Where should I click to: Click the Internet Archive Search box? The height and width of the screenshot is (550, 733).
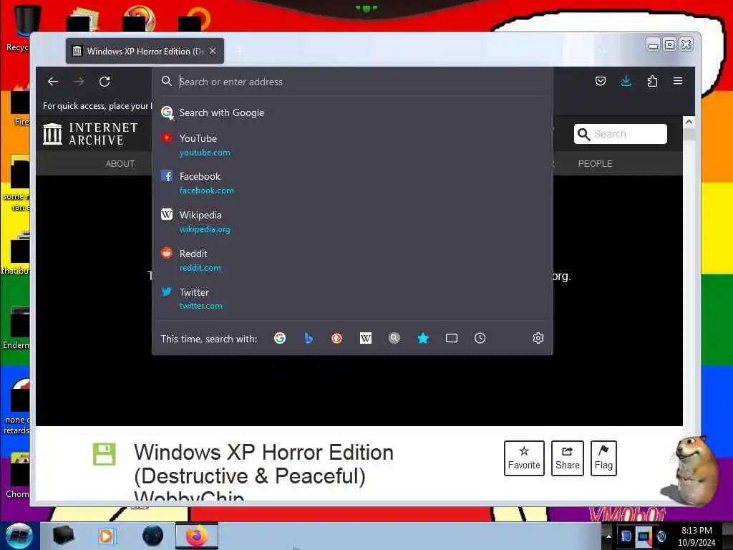pos(621,134)
